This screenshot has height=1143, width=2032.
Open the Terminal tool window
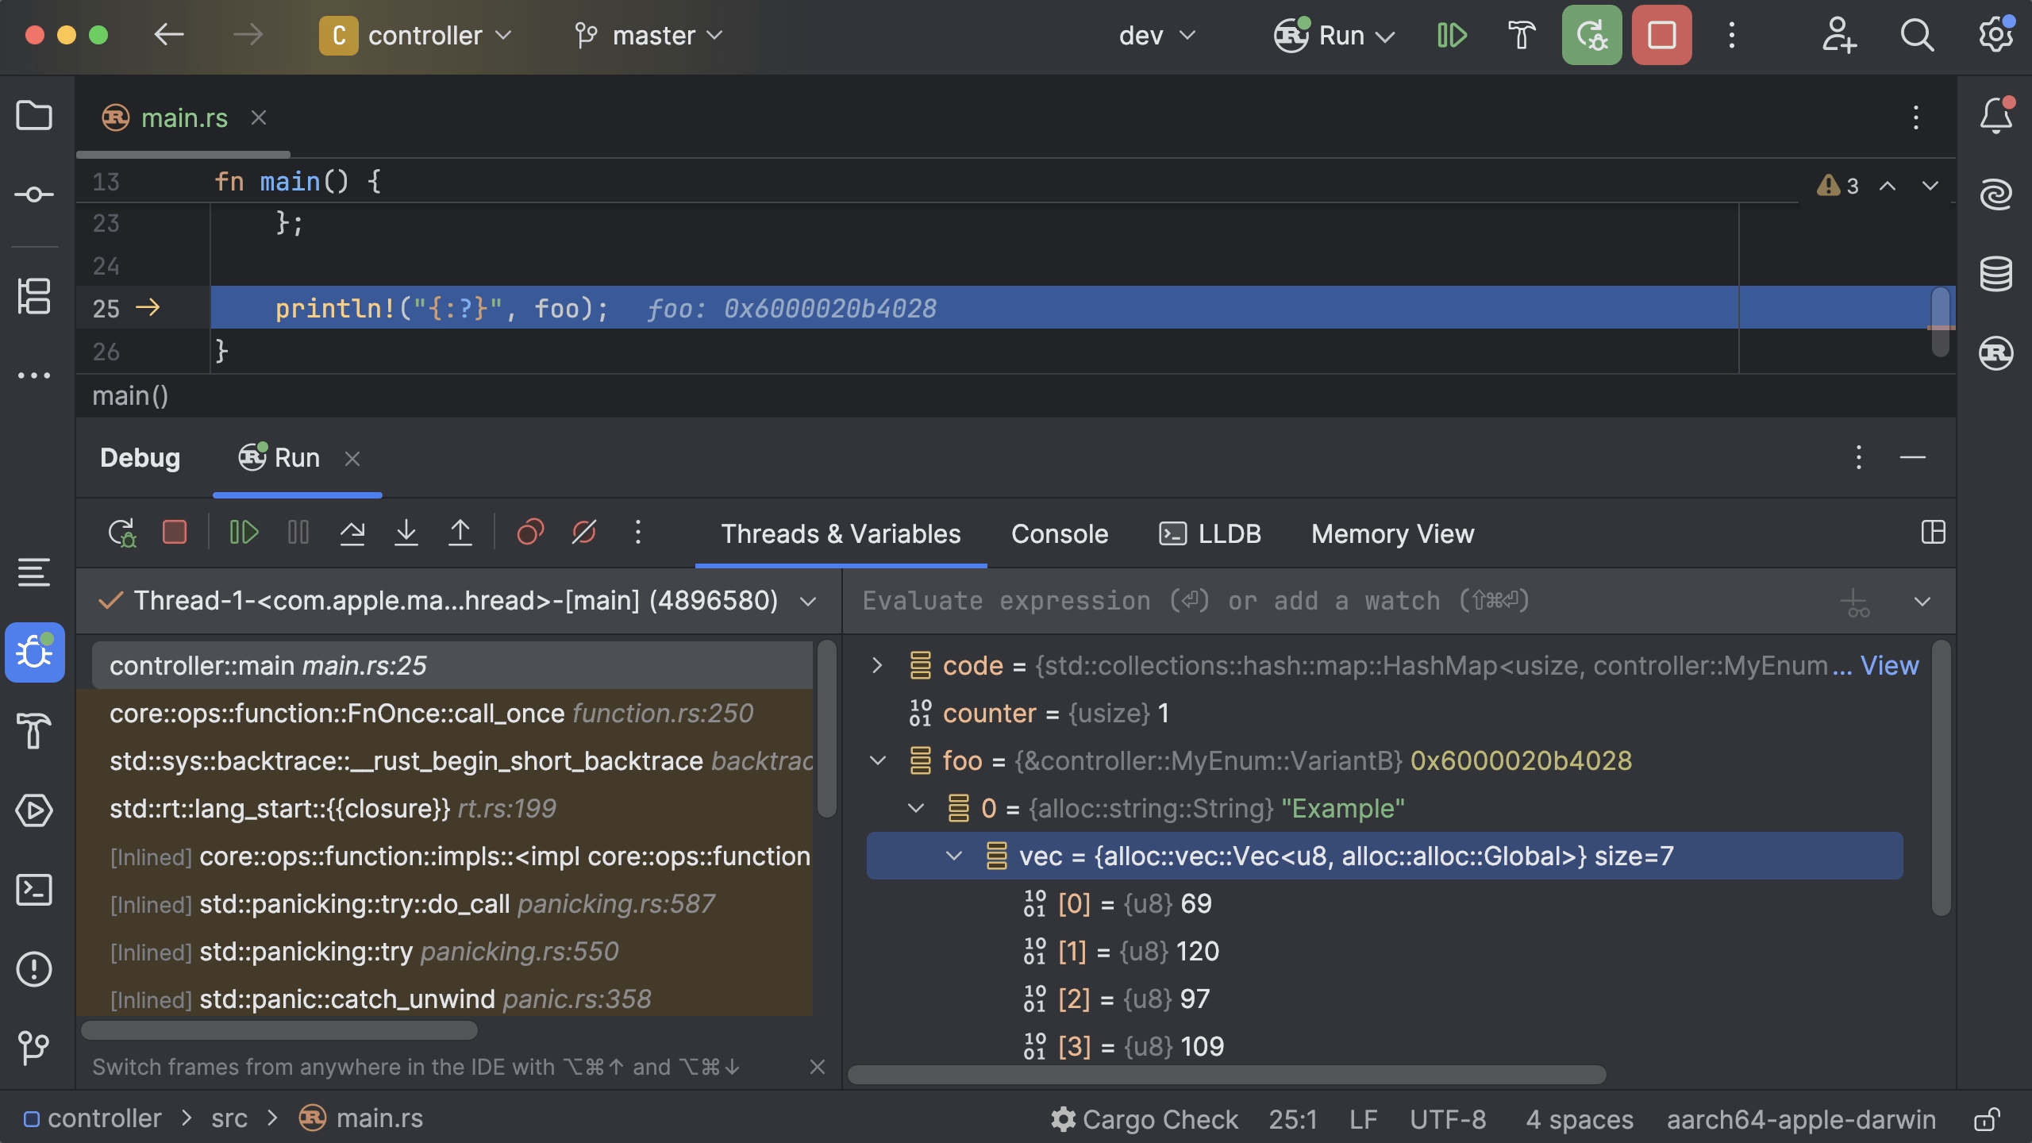34,890
